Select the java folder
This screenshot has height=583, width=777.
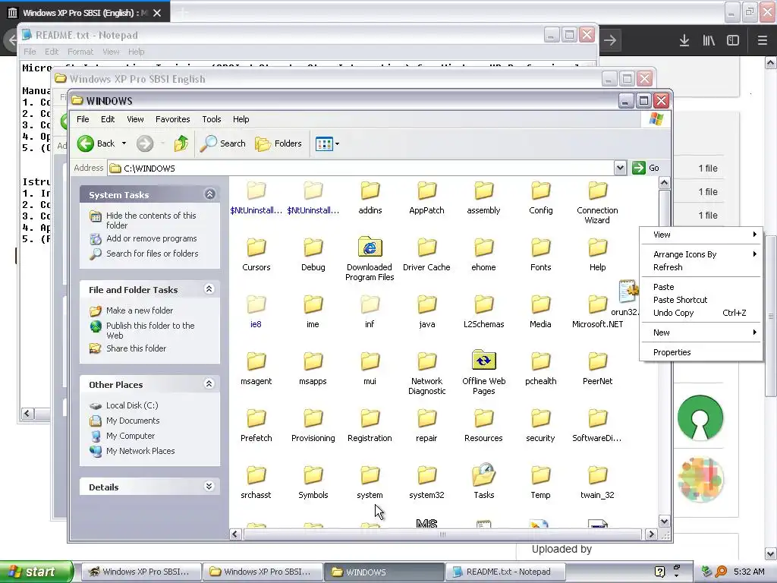point(426,312)
